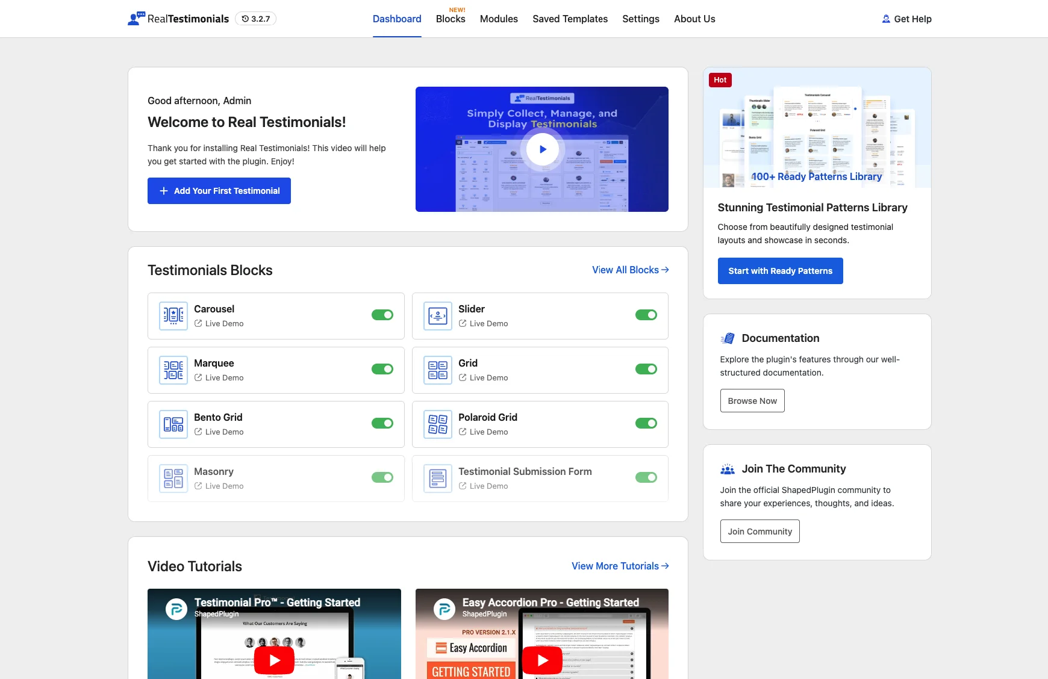This screenshot has height=679, width=1048.
Task: Toggle the Masonry block switch
Action: [382, 477]
